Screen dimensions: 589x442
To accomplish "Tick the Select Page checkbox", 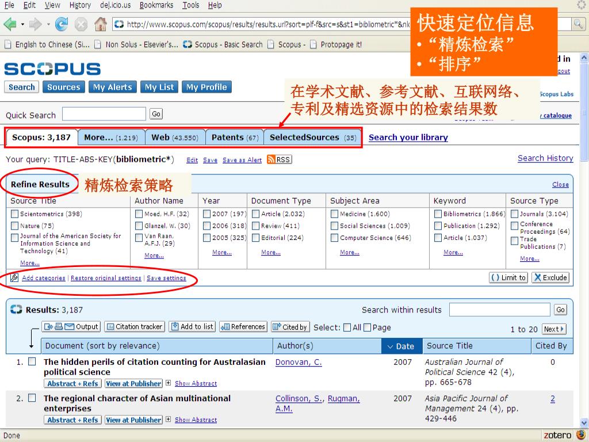I will (x=368, y=327).
